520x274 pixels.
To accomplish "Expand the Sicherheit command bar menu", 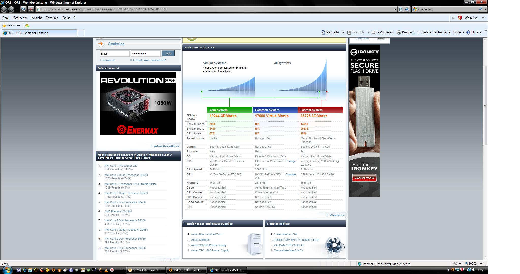I will (x=442, y=32).
